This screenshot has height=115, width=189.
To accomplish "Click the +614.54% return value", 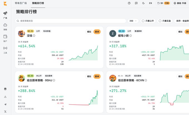I will tap(26, 46).
